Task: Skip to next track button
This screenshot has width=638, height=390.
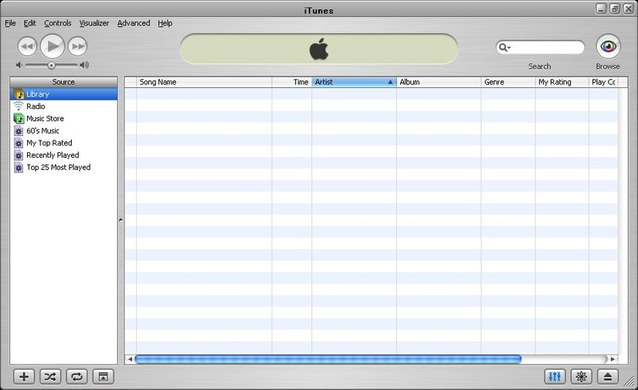Action: [x=78, y=46]
